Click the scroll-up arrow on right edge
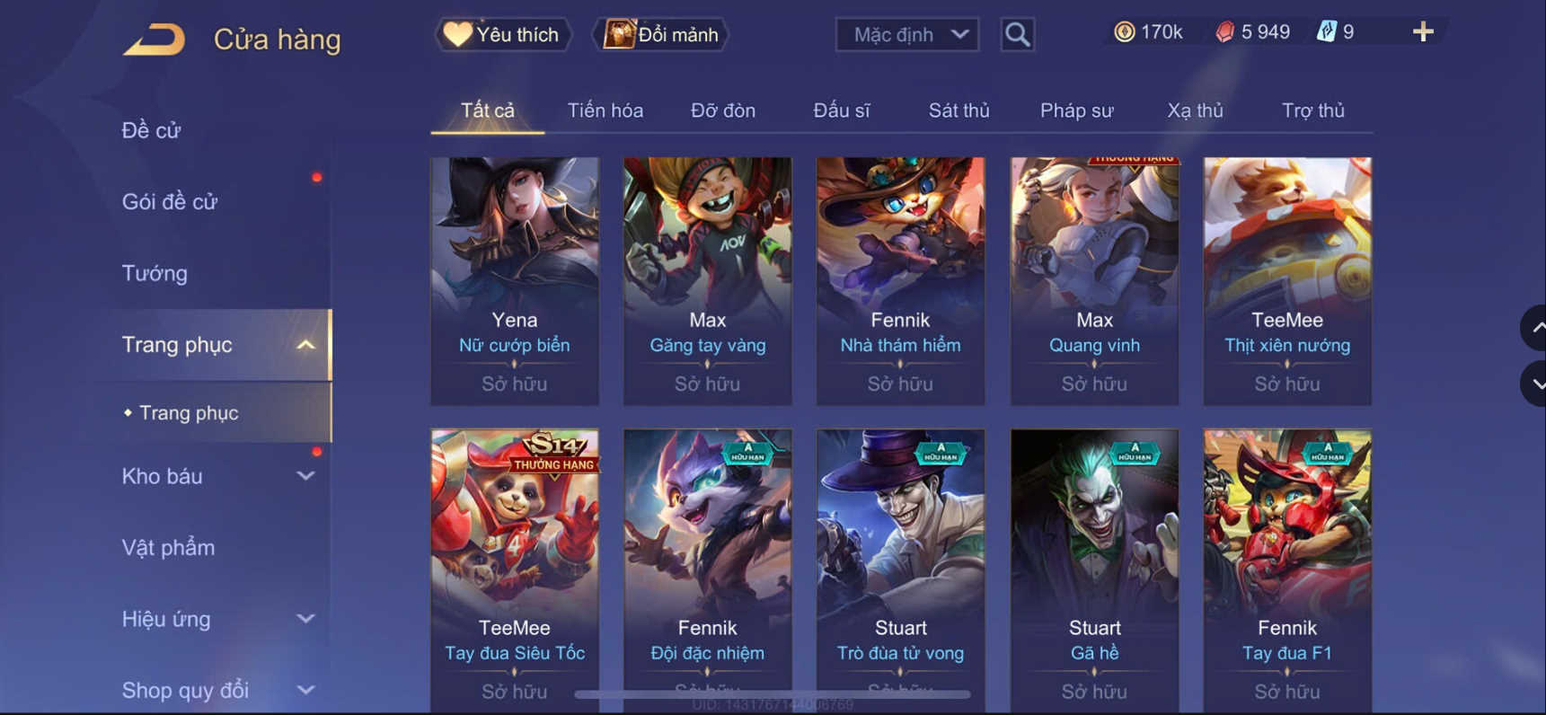The width and height of the screenshot is (1546, 715). click(1534, 328)
